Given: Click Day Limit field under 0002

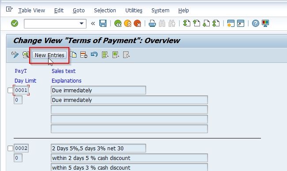Looking at the screenshot, I should point(18,158).
